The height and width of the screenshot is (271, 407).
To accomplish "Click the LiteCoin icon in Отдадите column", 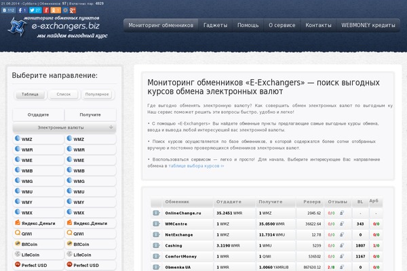I will coord(18,254).
